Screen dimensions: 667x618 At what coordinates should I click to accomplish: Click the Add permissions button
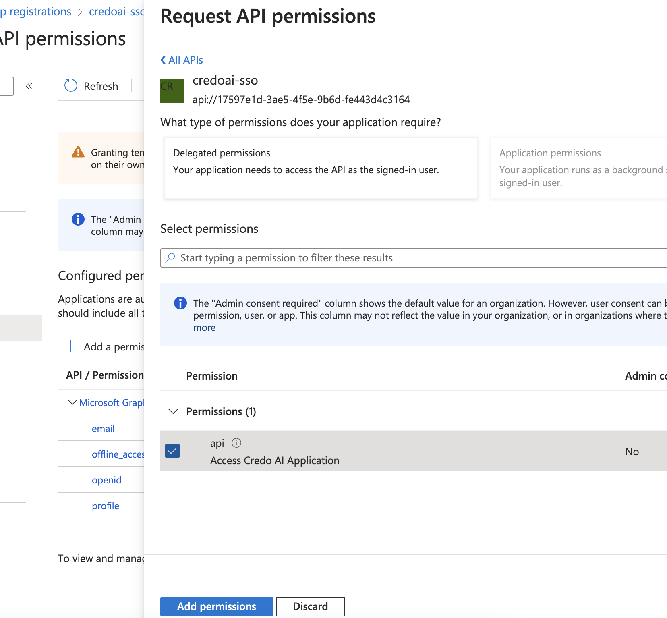pyautogui.click(x=217, y=606)
